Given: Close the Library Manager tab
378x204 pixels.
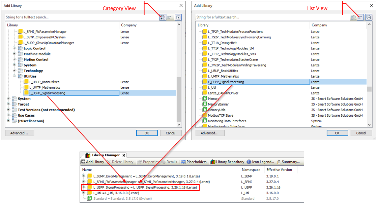Looking at the screenshot, I should (124, 155).
